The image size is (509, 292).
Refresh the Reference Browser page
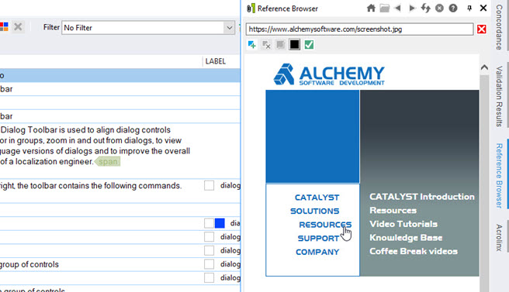click(x=425, y=8)
